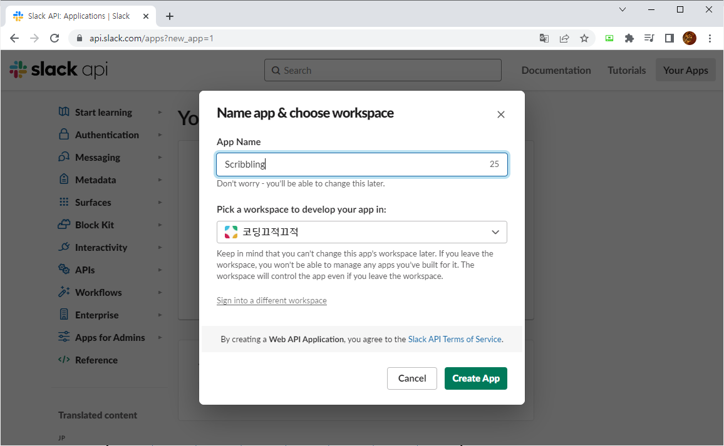Open media control playlist icon
Image resolution: width=724 pixels, height=446 pixels.
coord(649,38)
